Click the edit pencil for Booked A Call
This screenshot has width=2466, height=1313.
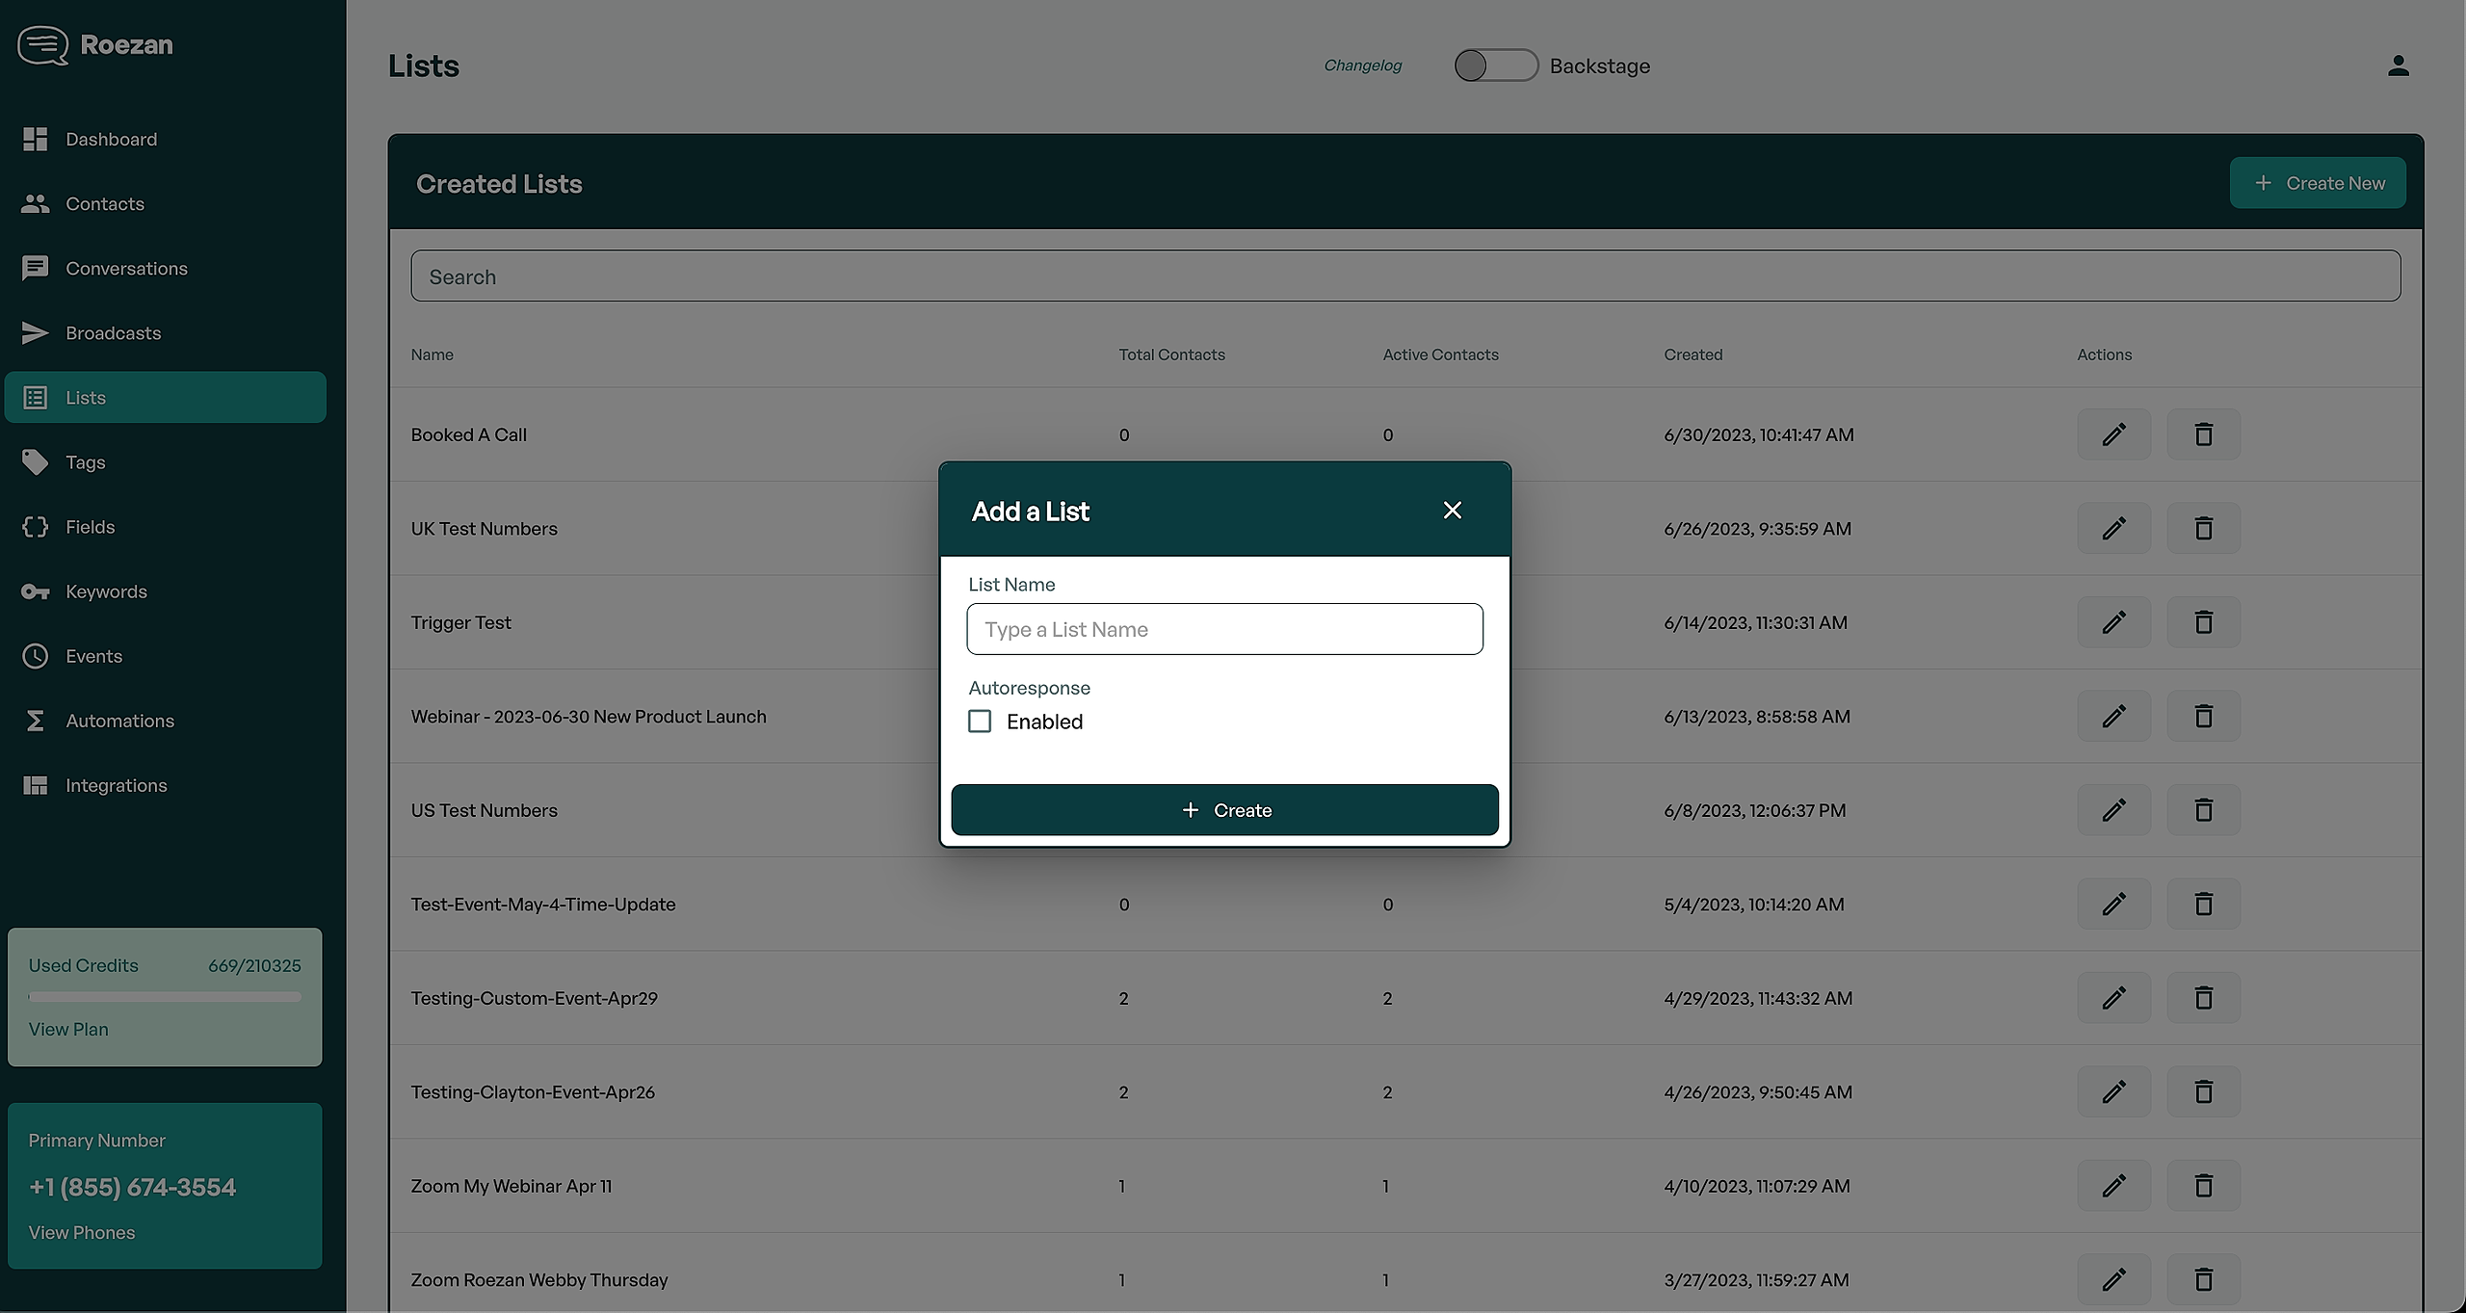pyautogui.click(x=2113, y=434)
